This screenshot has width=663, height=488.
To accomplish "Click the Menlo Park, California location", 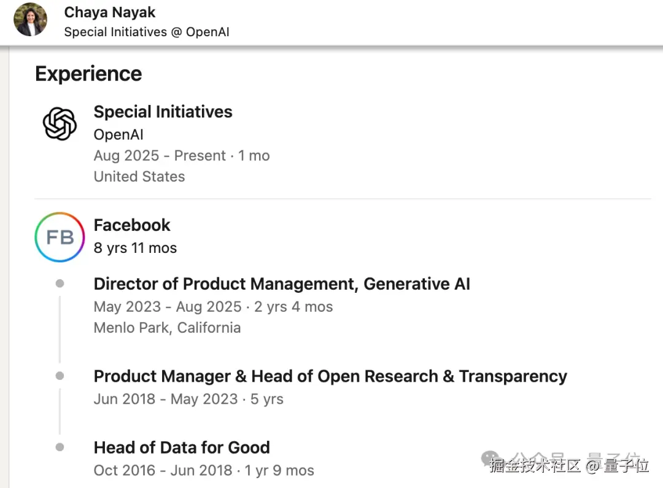I will coord(167,328).
